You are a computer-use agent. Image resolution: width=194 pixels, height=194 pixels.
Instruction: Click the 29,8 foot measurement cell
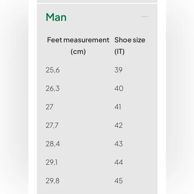point(53,181)
